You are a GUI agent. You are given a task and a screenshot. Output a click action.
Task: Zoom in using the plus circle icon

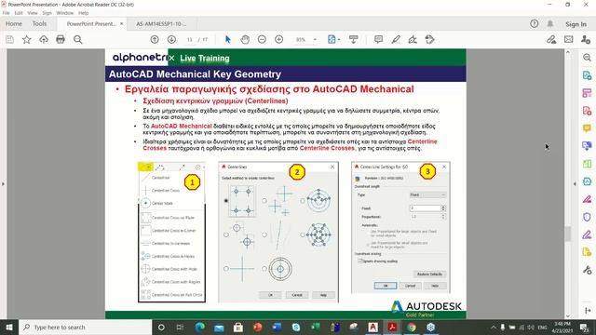pyautogui.click(x=279, y=39)
